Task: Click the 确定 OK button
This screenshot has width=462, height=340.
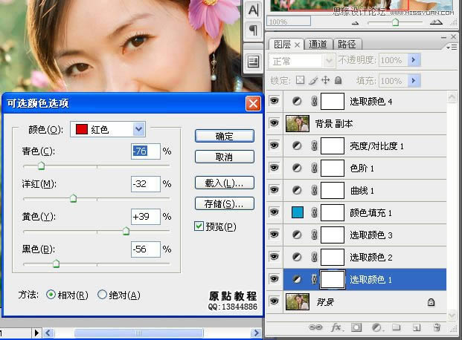Action: (x=224, y=137)
